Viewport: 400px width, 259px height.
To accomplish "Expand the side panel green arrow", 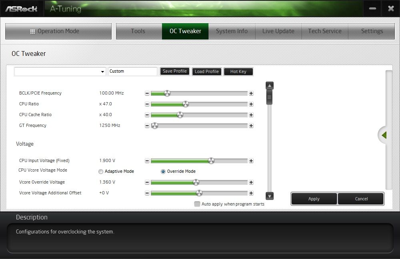I will [x=384, y=135].
